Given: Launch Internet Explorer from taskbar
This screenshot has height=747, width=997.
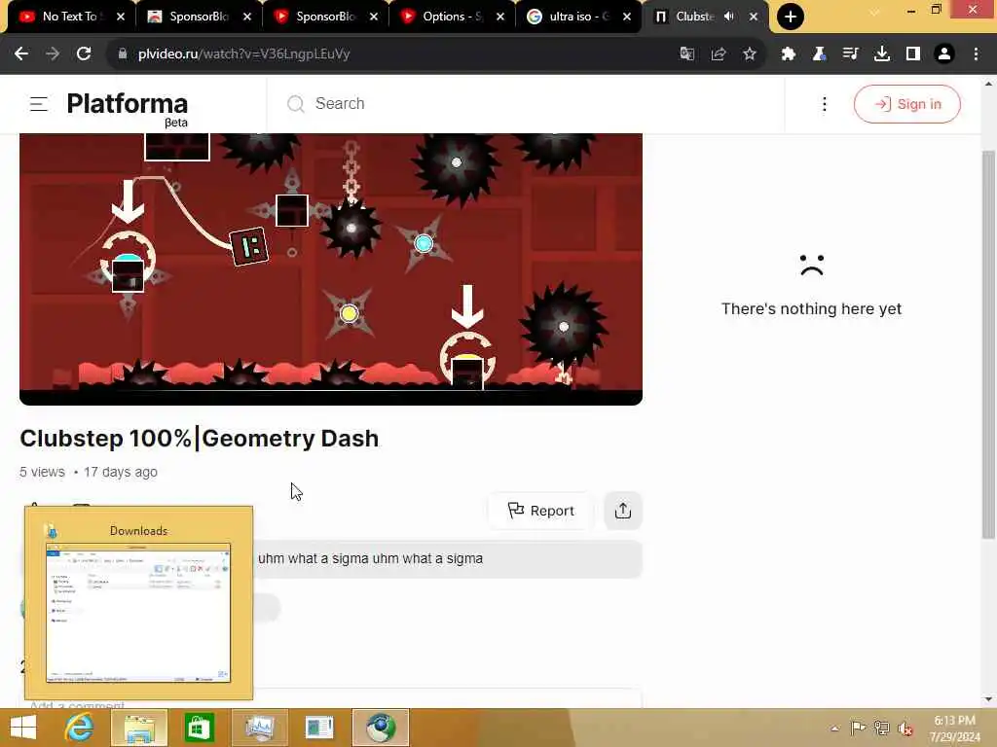Looking at the screenshot, I should pos(80,728).
